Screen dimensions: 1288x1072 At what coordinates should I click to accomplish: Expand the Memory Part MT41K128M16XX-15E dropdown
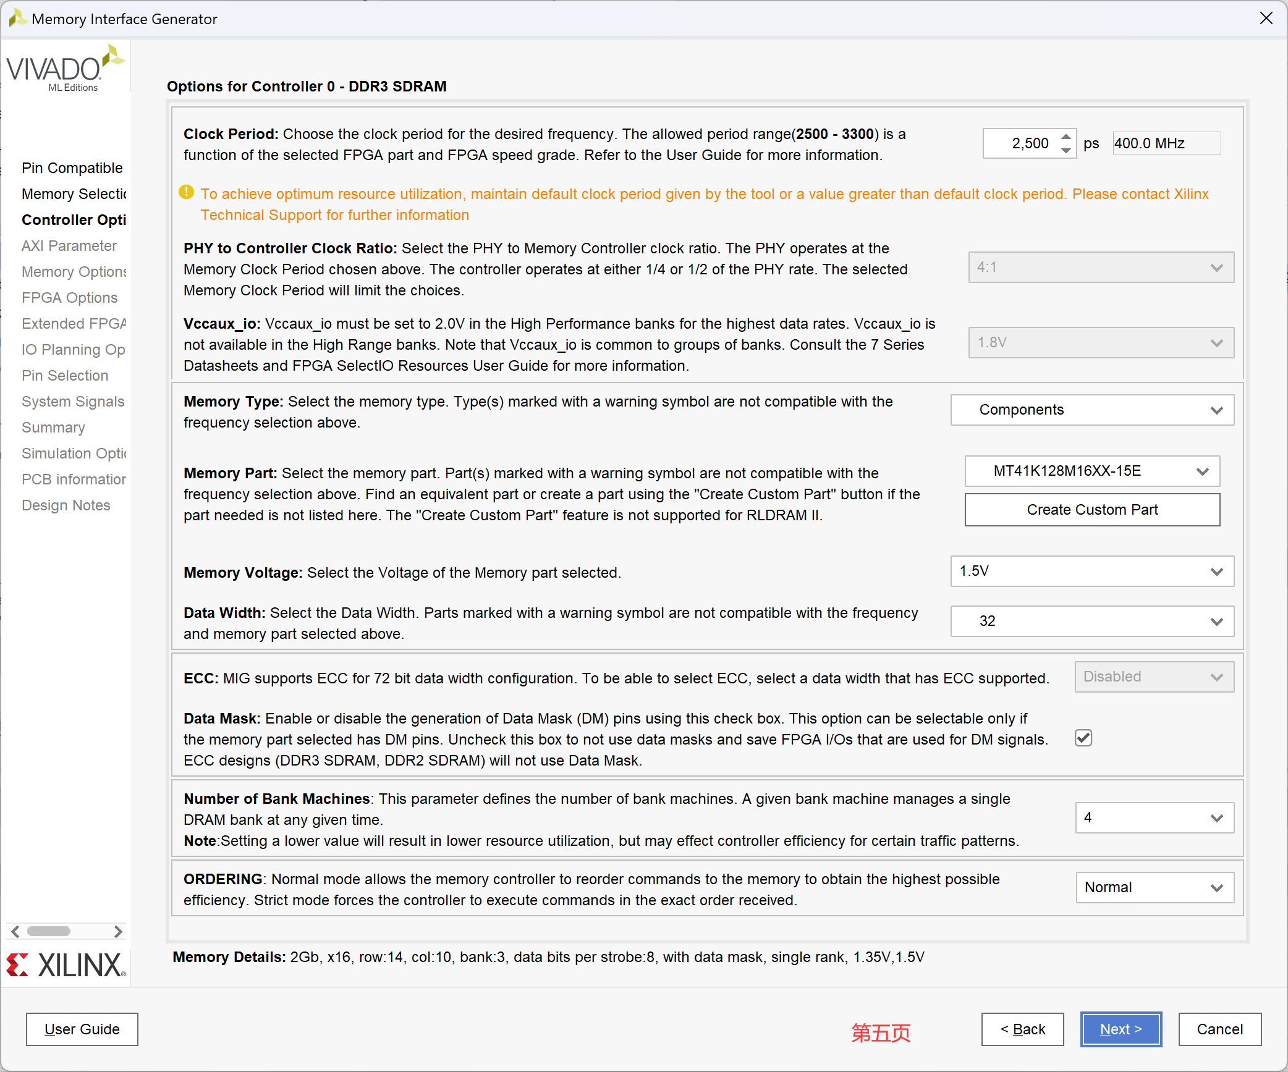click(x=1091, y=471)
